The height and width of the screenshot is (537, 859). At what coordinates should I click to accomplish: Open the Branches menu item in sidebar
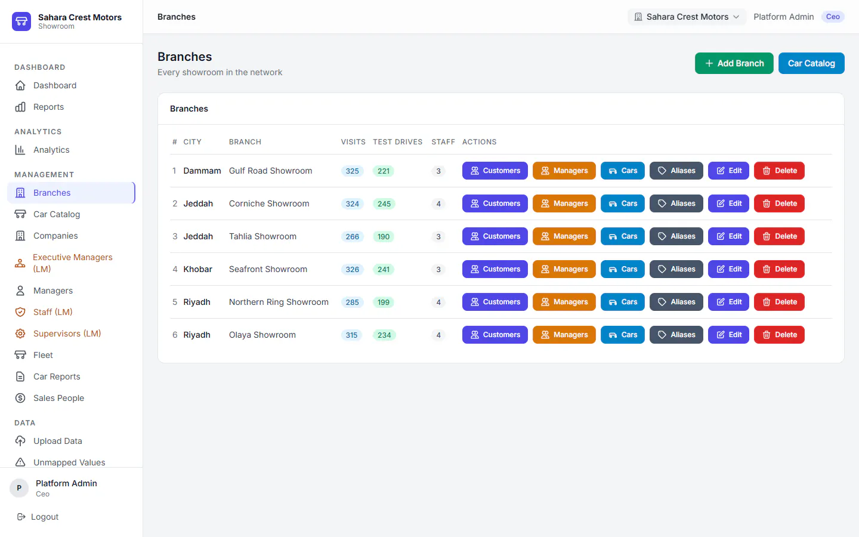(72, 193)
